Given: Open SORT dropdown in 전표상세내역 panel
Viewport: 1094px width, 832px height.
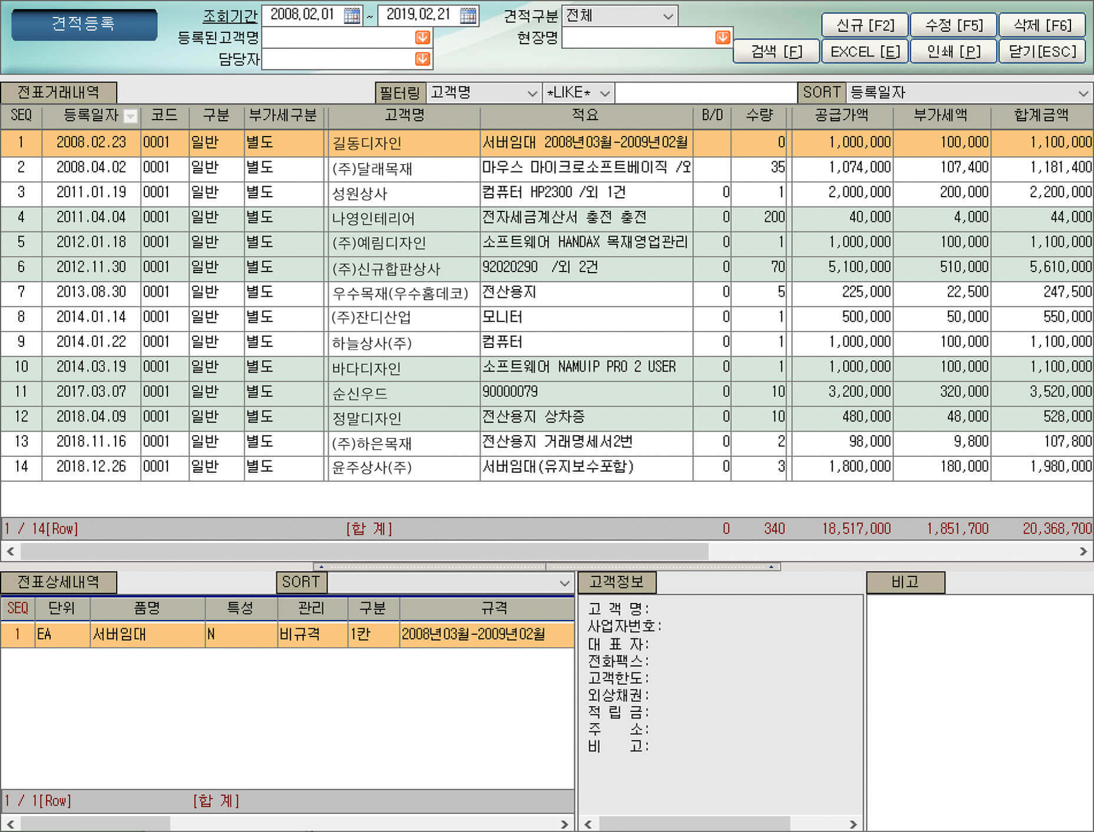Looking at the screenshot, I should pyautogui.click(x=450, y=582).
